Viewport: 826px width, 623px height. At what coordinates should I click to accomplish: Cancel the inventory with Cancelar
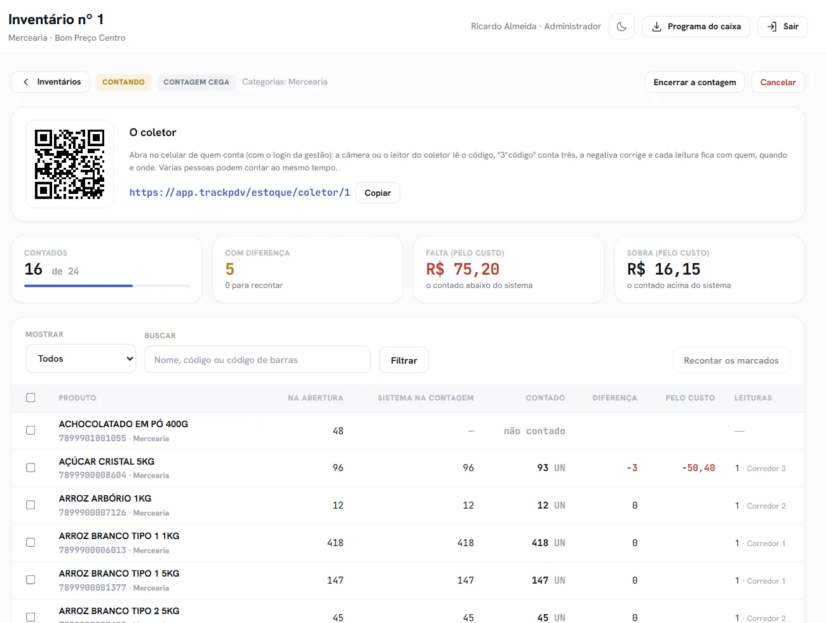(778, 82)
